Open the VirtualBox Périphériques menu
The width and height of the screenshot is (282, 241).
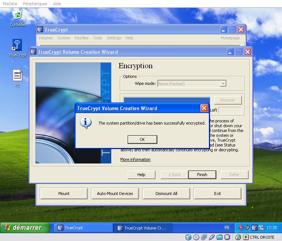click(x=35, y=4)
